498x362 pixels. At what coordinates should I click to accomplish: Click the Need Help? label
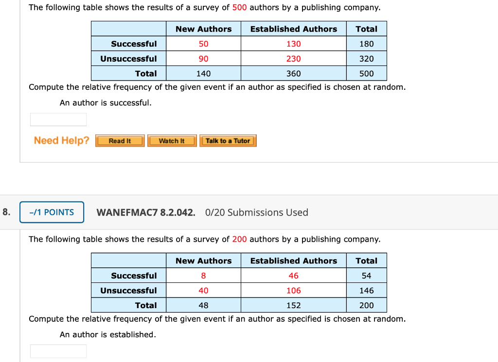(x=60, y=141)
